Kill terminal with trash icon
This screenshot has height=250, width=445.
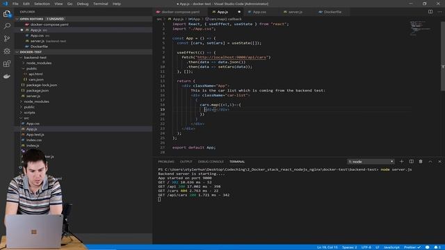tap(421, 162)
